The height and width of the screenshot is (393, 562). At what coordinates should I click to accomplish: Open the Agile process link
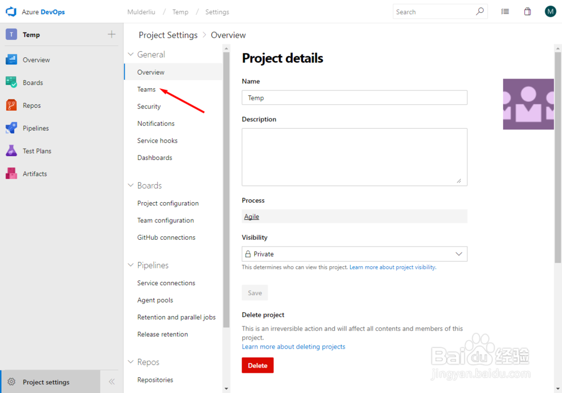[x=251, y=216]
